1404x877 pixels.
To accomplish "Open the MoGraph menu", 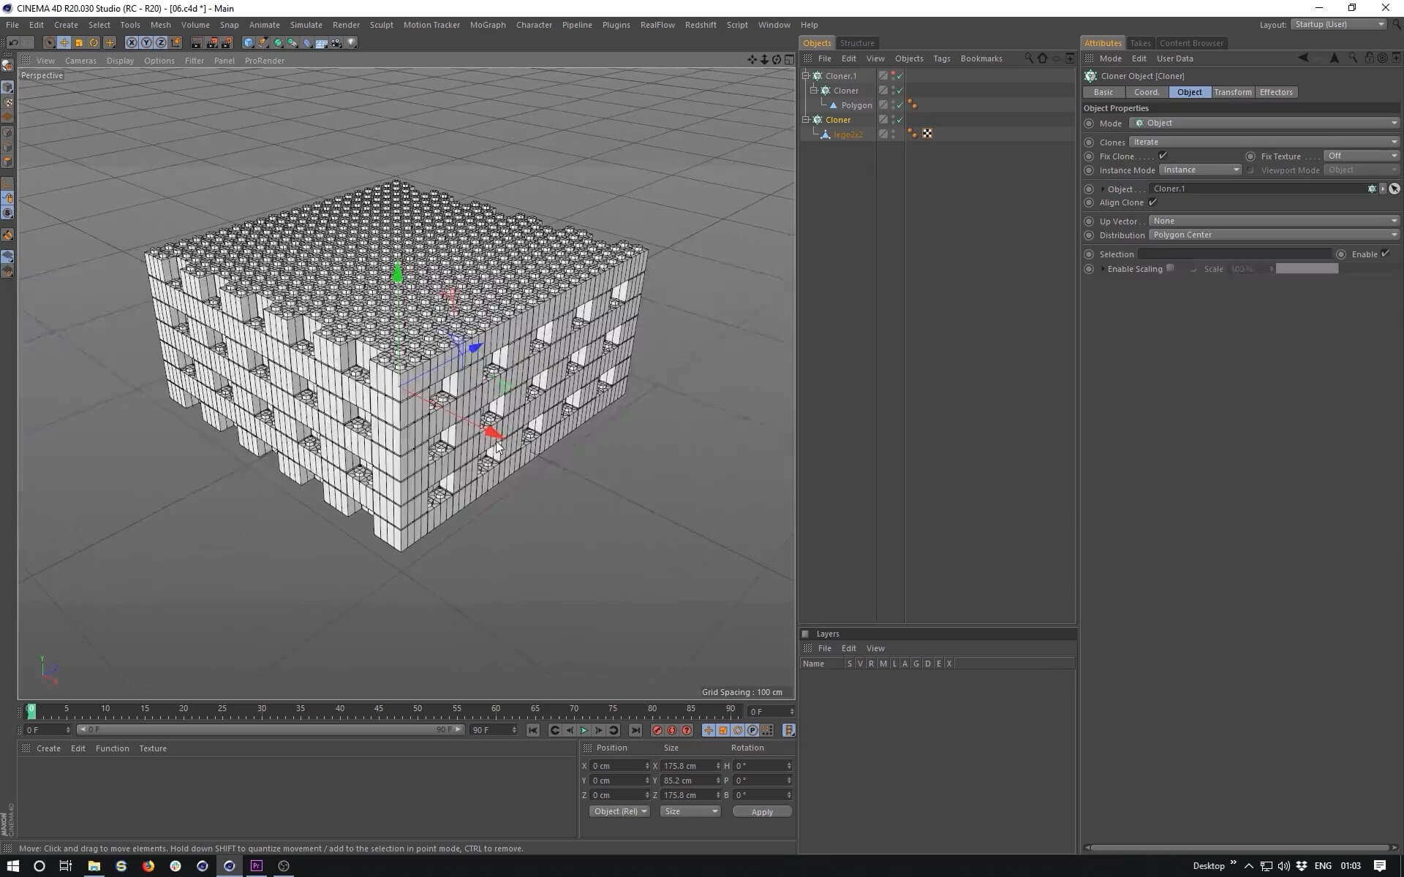I will (487, 25).
